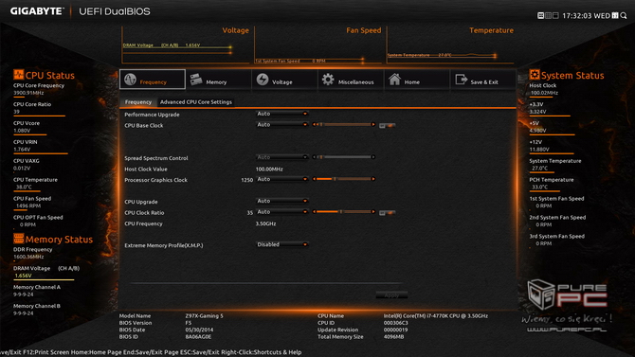Click the Apply button
The height and width of the screenshot is (357, 635).
tap(391, 295)
